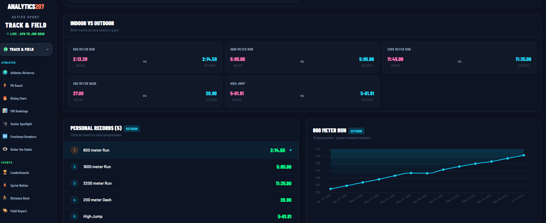
Task: Click the Senior Spotlight graduation cap icon
Action: pyautogui.click(x=5, y=124)
